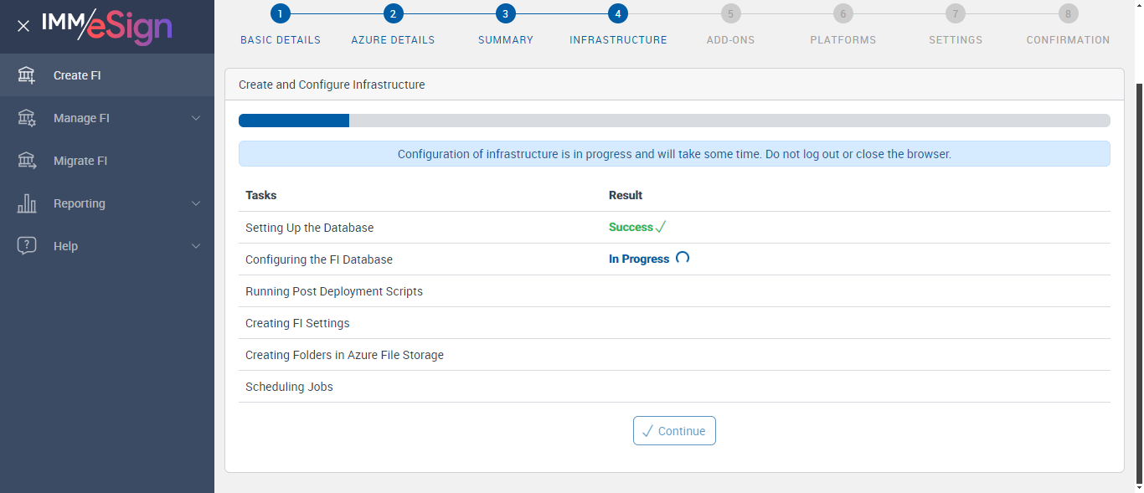Viewport: 1144px width, 493px height.
Task: Open the Migrate FI menu item
Action: pos(80,161)
